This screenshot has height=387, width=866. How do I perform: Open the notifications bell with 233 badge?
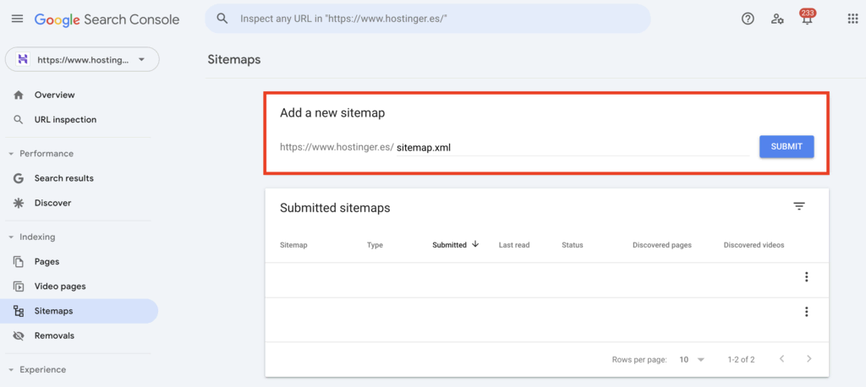[x=807, y=19]
